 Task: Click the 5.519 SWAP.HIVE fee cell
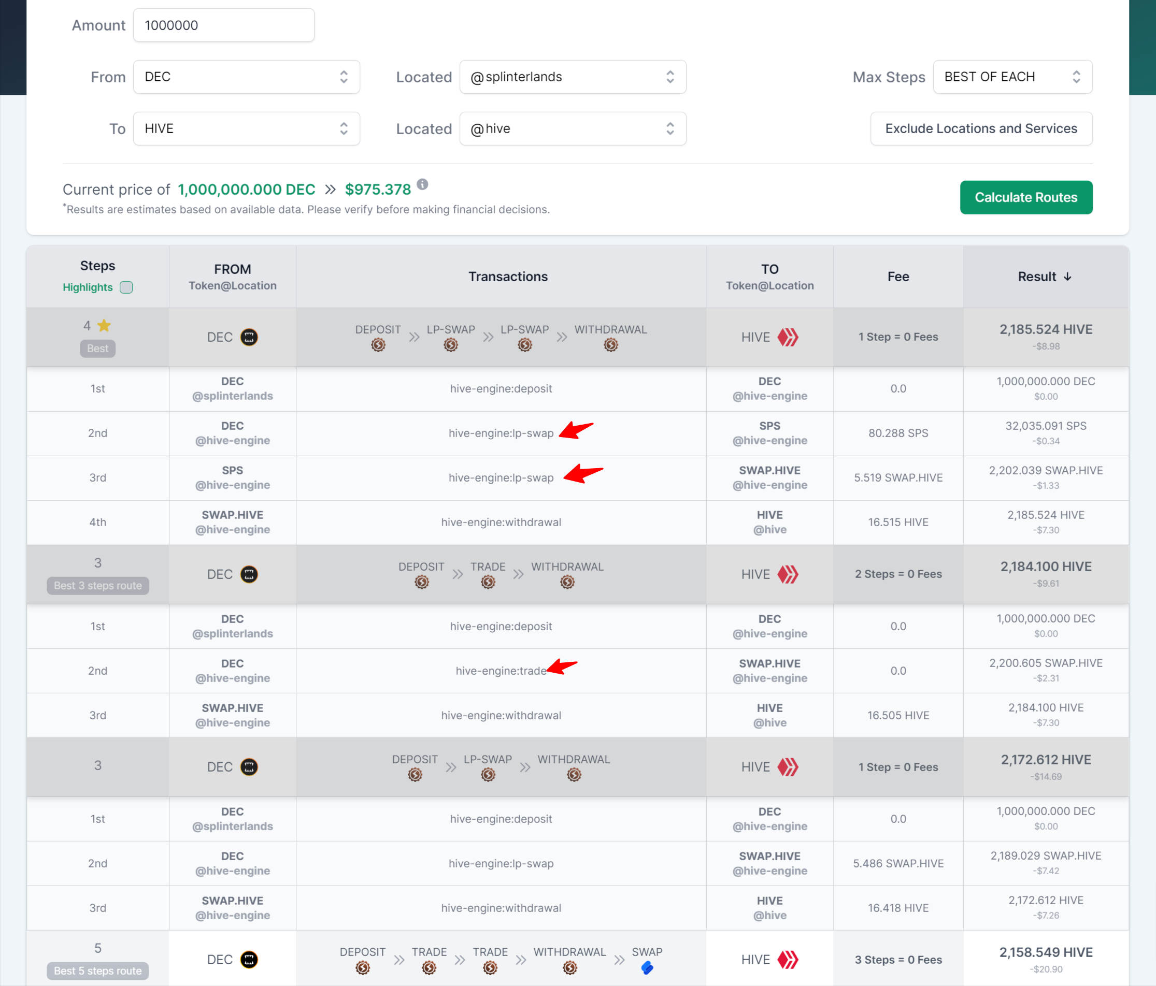coord(898,478)
